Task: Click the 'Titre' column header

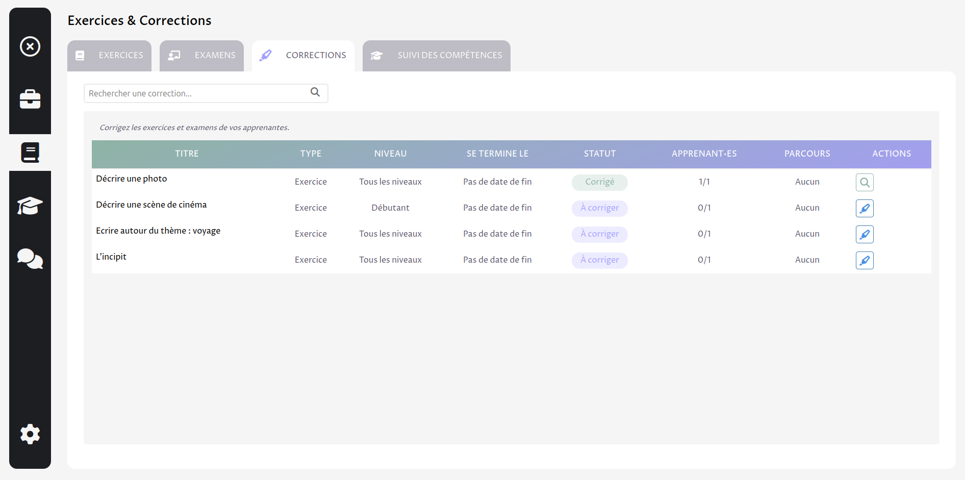Action: (x=187, y=154)
